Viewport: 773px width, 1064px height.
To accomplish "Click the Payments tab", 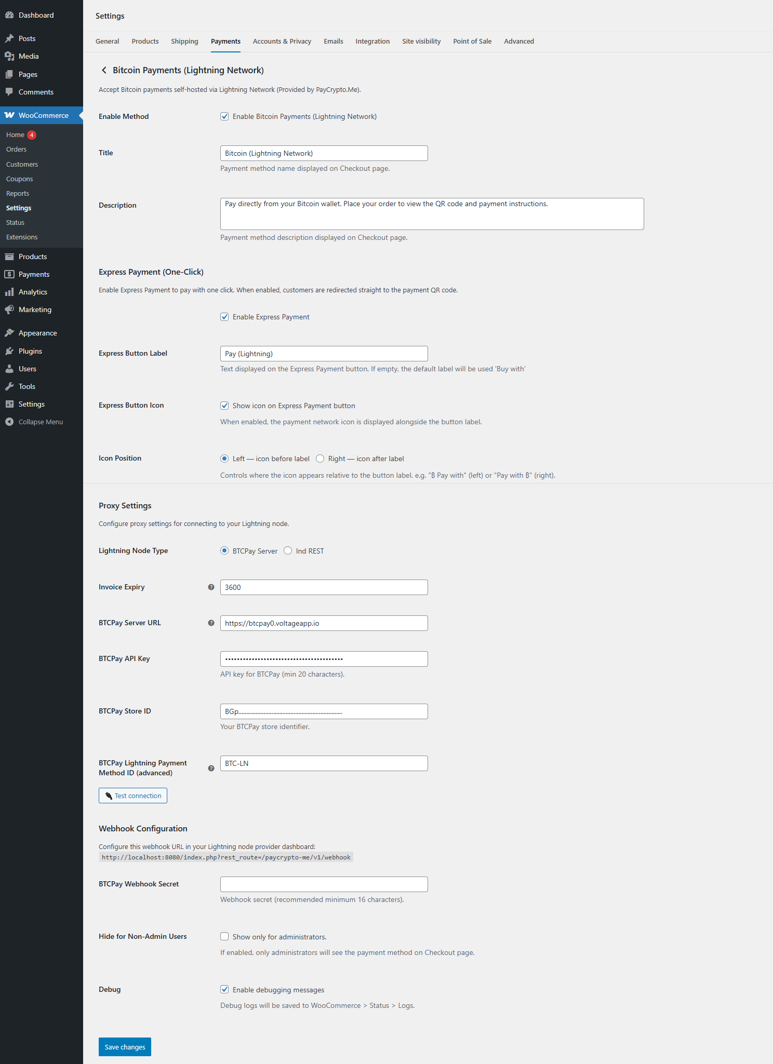I will tap(225, 42).
